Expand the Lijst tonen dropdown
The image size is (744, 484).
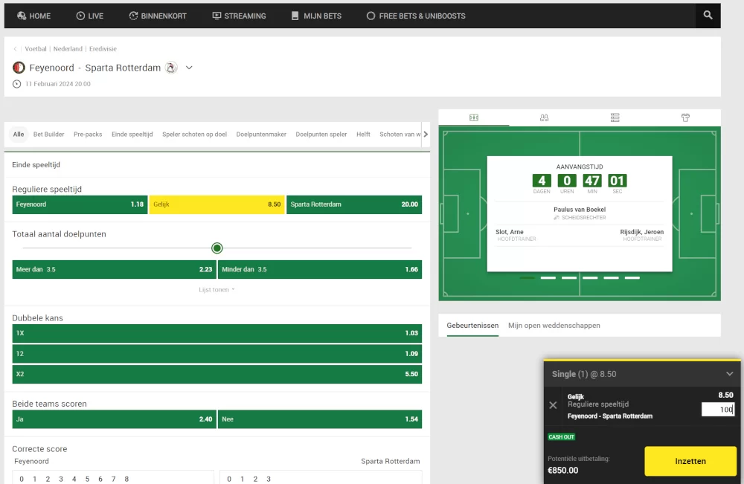(x=217, y=290)
